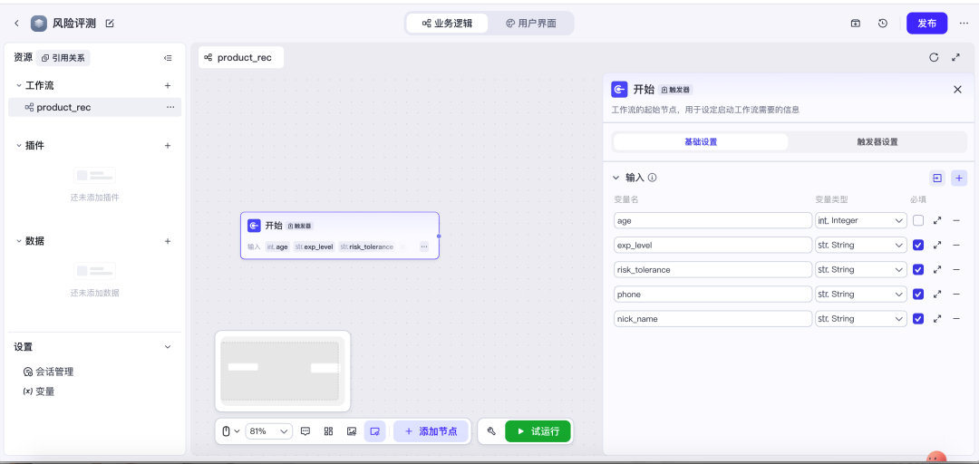This screenshot has height=464, width=979.
Task: Click the 发布 publish button
Action: (x=926, y=24)
